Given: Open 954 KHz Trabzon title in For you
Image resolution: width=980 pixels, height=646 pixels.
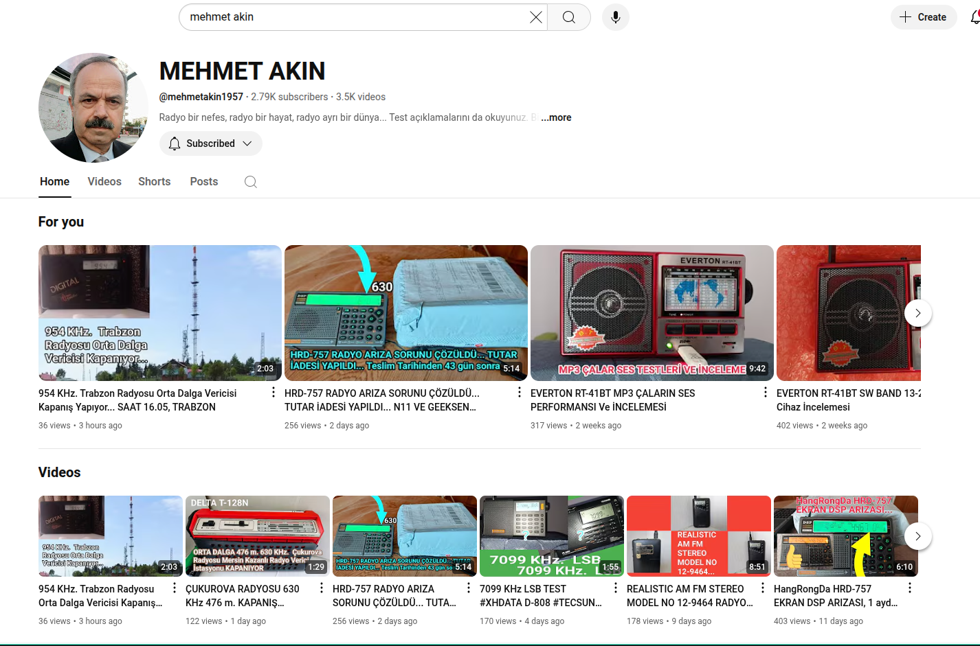Looking at the screenshot, I should click(137, 400).
